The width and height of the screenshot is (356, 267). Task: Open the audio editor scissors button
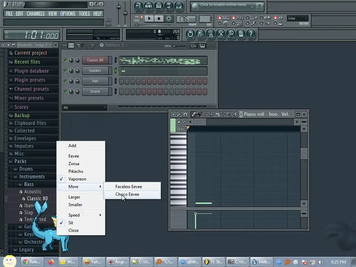[x=220, y=34]
